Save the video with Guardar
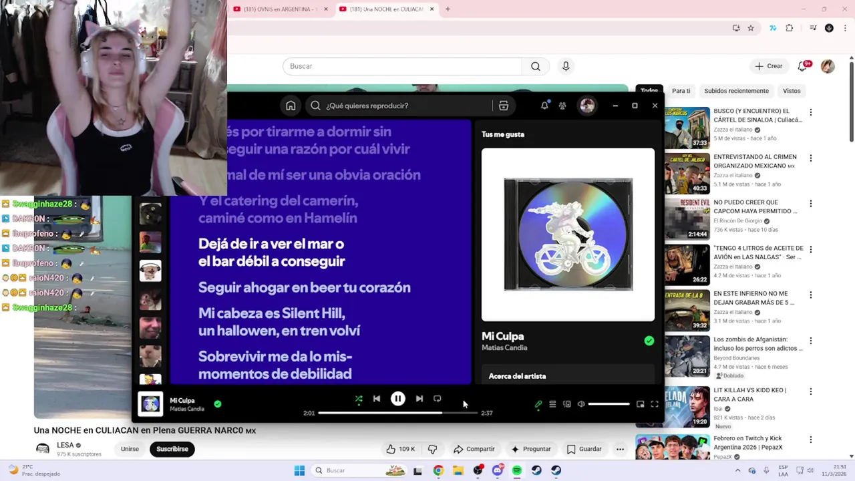 click(584, 449)
